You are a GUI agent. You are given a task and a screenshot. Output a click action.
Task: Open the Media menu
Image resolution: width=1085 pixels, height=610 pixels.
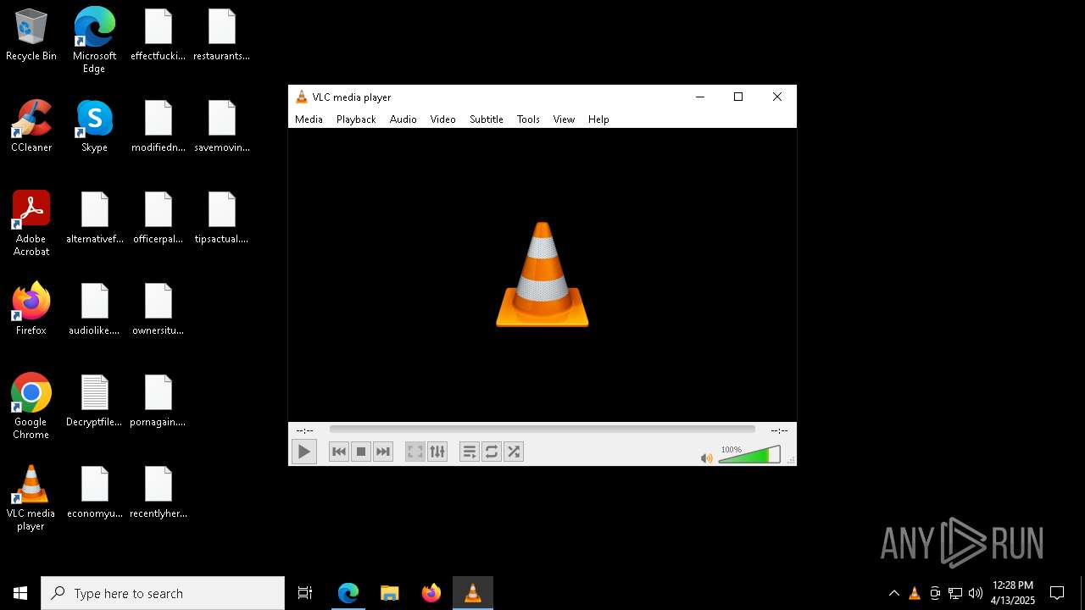click(x=309, y=119)
